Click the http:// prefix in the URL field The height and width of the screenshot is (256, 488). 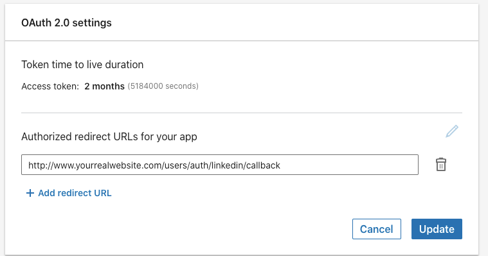(x=41, y=165)
